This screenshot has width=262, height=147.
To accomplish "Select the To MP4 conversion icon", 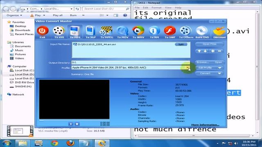I will (75, 31).
